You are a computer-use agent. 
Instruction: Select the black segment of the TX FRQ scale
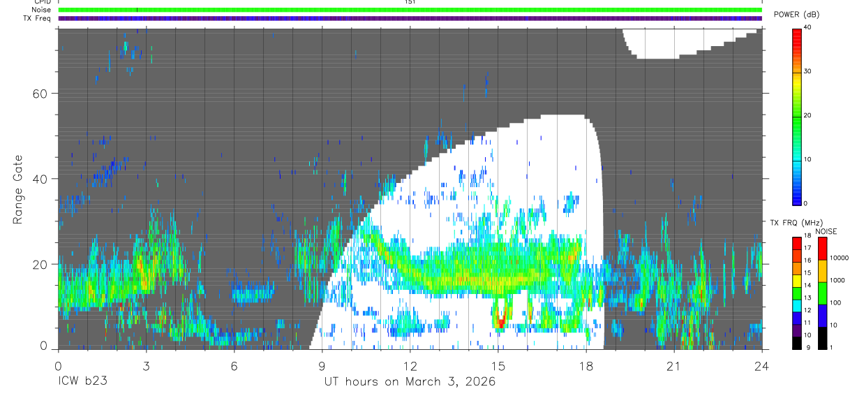796,343
